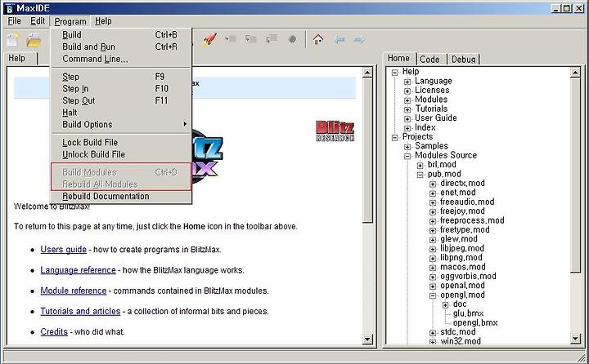589x364 pixels.
Task: Switch to the Debug tab
Action: [464, 60]
